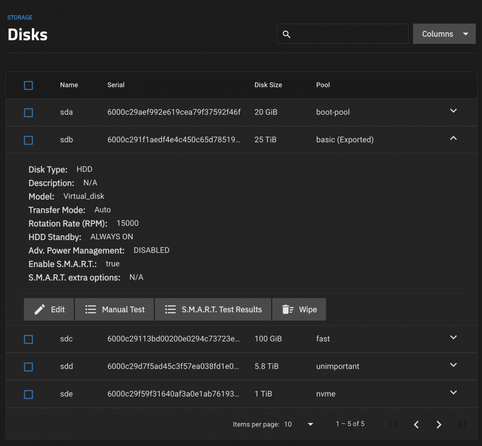Click the 1 – 5 of 5 range label
This screenshot has width=482, height=446.
(x=350, y=424)
